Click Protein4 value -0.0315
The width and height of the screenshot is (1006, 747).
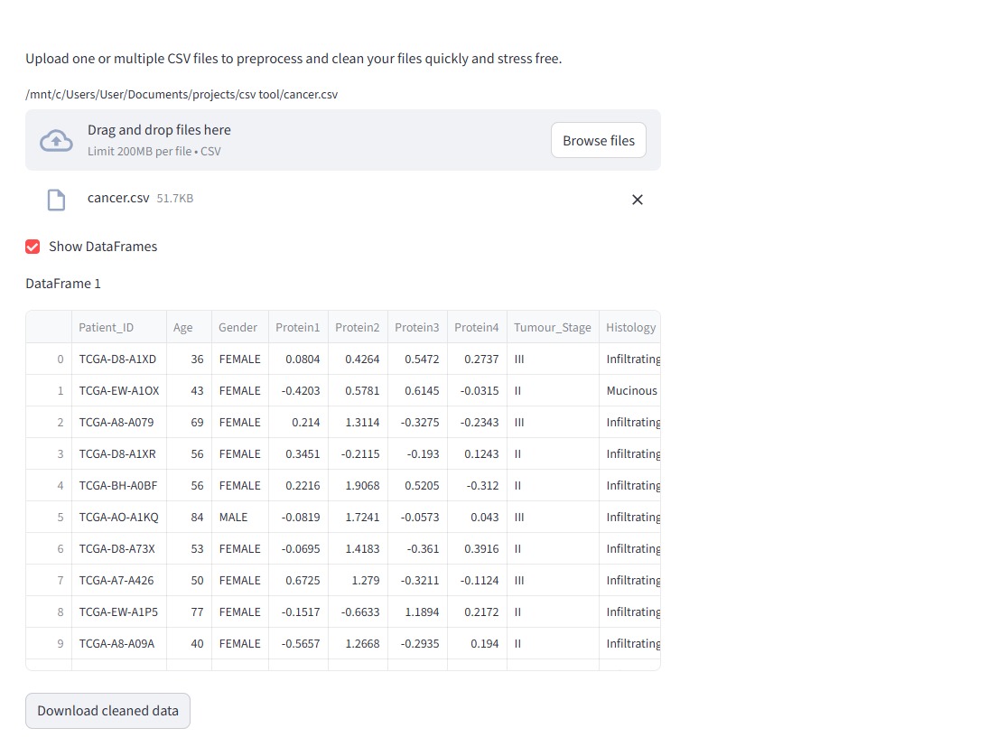pos(478,390)
